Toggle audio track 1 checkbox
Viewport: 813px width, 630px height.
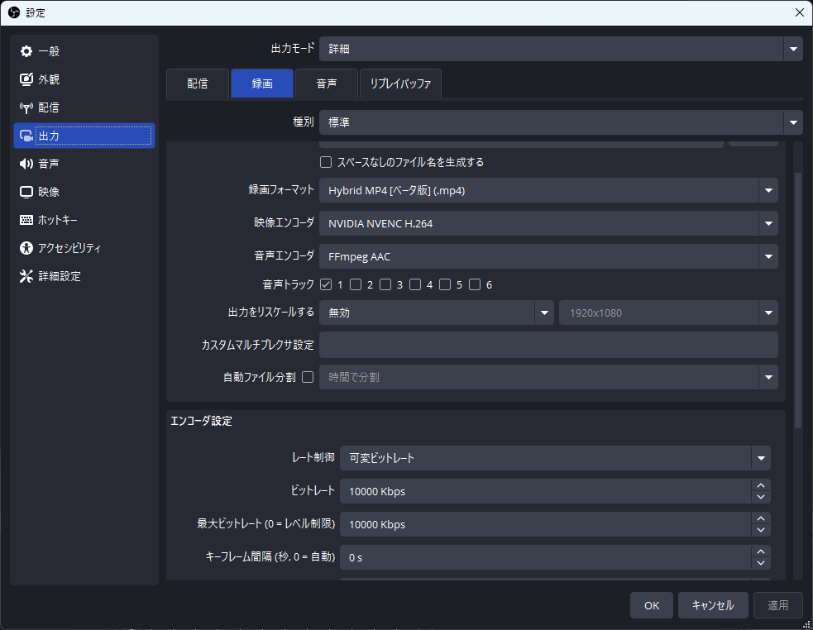coord(326,284)
